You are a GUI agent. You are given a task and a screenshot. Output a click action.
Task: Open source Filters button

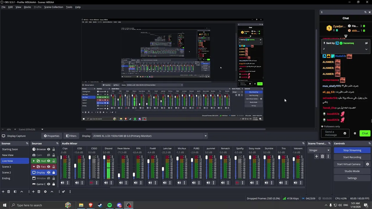[x=71, y=136]
